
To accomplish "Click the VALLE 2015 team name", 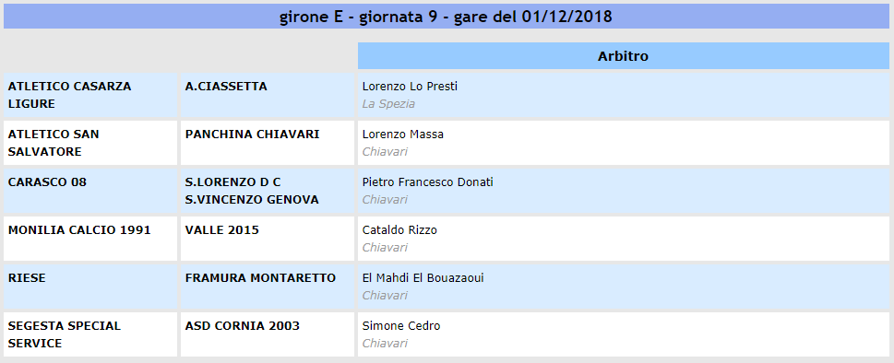I will coord(221,229).
